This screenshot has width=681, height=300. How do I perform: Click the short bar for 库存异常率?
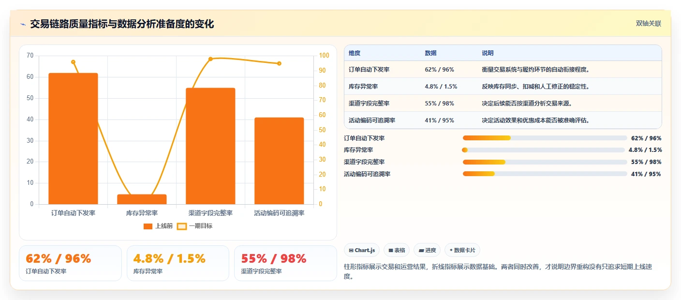(x=142, y=199)
